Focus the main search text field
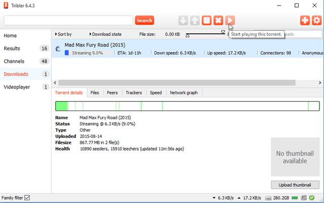This screenshot has height=203, width=324. coord(68,20)
